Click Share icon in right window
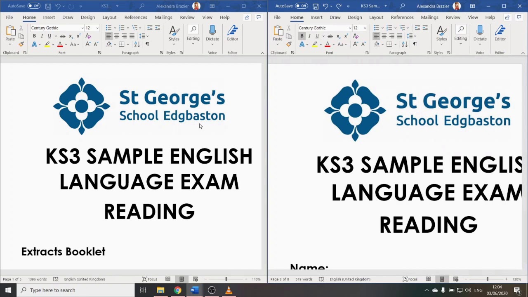528x297 pixels. 507,17
